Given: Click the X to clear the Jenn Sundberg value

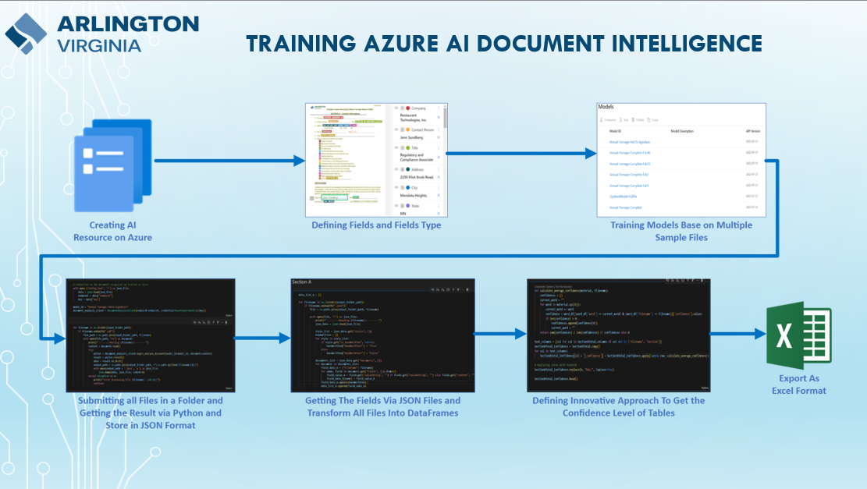Looking at the screenshot, I should coord(439,137).
